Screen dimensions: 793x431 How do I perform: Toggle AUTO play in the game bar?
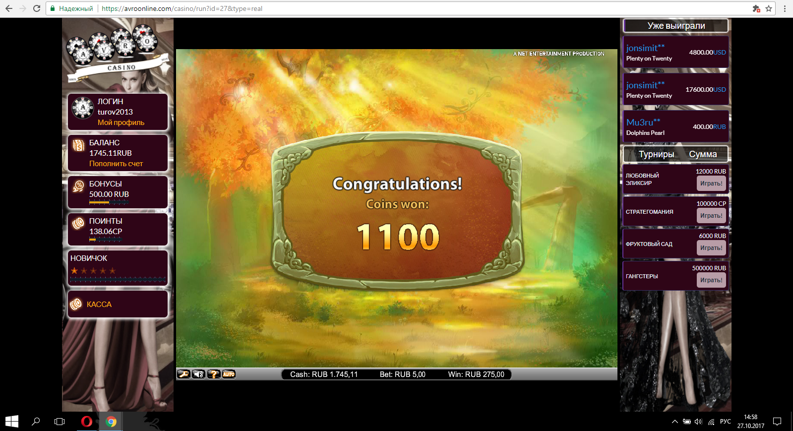point(229,374)
